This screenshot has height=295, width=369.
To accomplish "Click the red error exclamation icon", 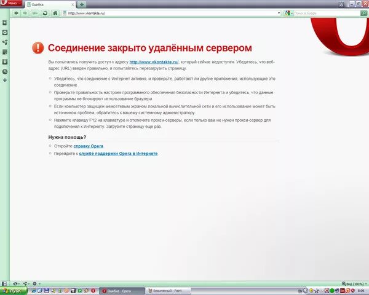I will click(x=38, y=48).
